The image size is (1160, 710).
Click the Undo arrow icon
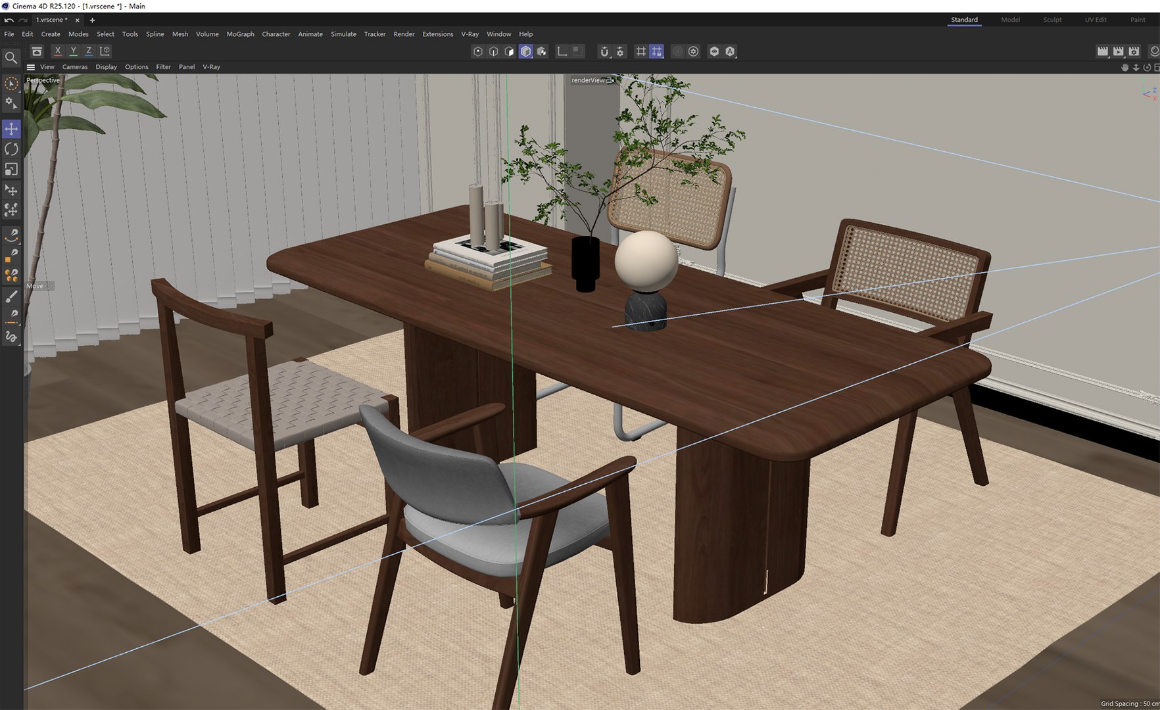(x=9, y=20)
